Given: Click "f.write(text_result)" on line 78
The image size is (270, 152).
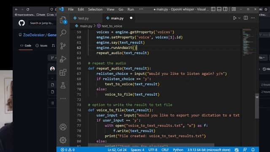Looking at the screenshot, I should click(134, 131).
